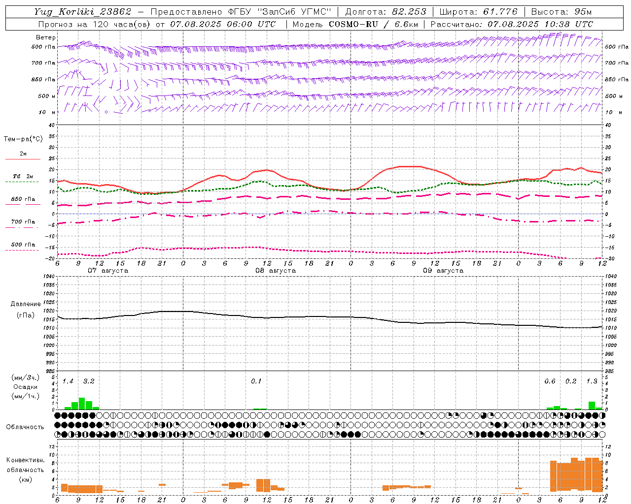Click the '2м' temperature legend entry
Viewport: 631px width, 504px height.
pos(23,154)
